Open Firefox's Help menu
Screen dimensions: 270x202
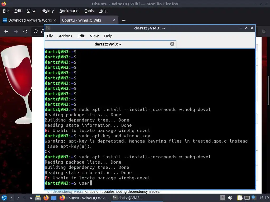(x=103, y=11)
